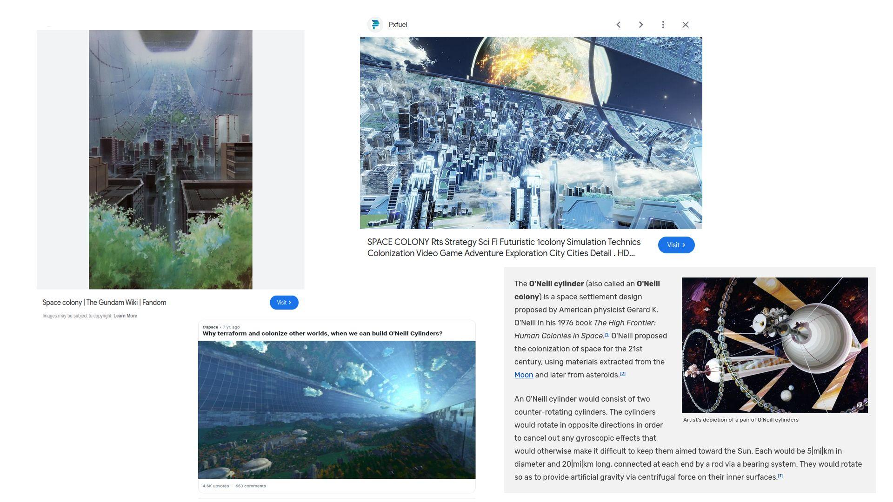Open Space colony Gundam Wiki Fandom title

click(x=104, y=303)
